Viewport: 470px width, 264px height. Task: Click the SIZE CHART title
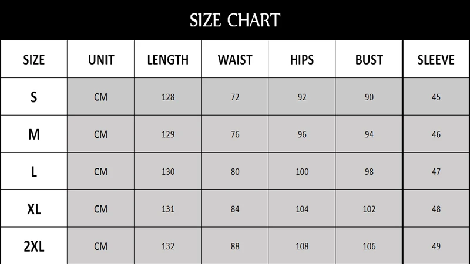pyautogui.click(x=235, y=21)
